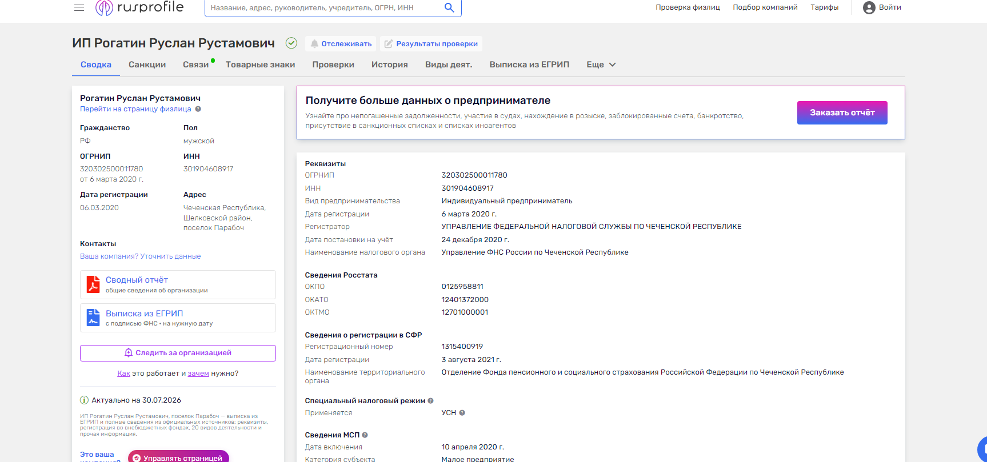
Task: Click the Результаты проверки button
Action: [431, 44]
